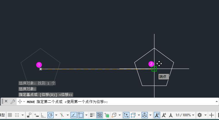The image size is (219, 120).
Task: Toggle 3D object snap icon
Action: pos(114,115)
